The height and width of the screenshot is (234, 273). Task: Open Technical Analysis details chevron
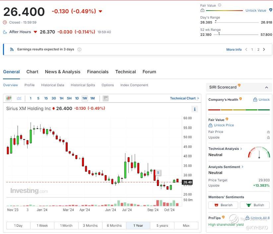[241, 148]
